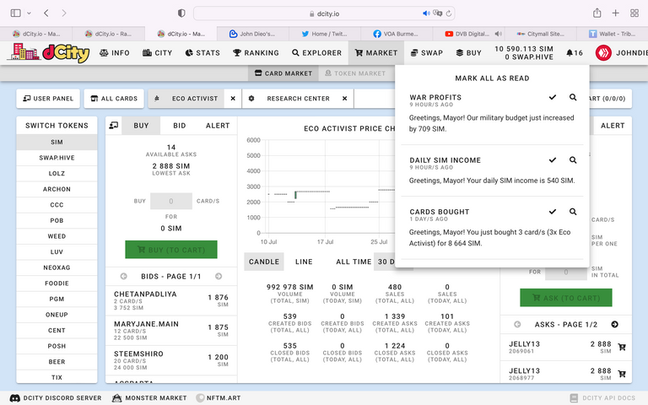Open the RANKING page
The height and width of the screenshot is (405, 648).
tap(256, 53)
